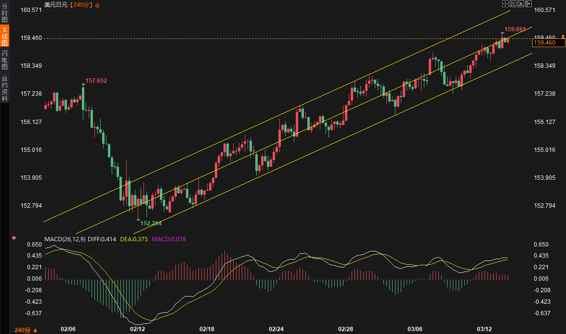
Task: Click the left MACD axis -0.637 label
Action: (x=34, y=313)
